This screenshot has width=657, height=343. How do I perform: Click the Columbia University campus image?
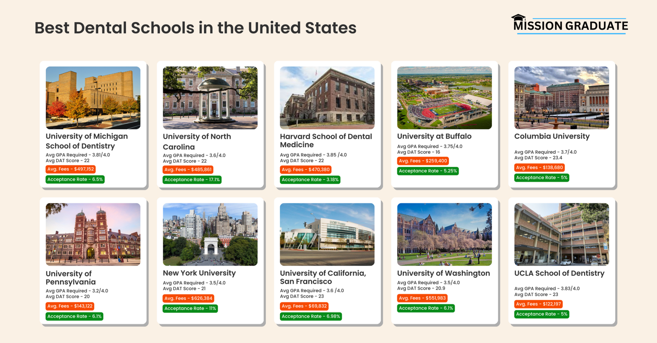pyautogui.click(x=561, y=98)
